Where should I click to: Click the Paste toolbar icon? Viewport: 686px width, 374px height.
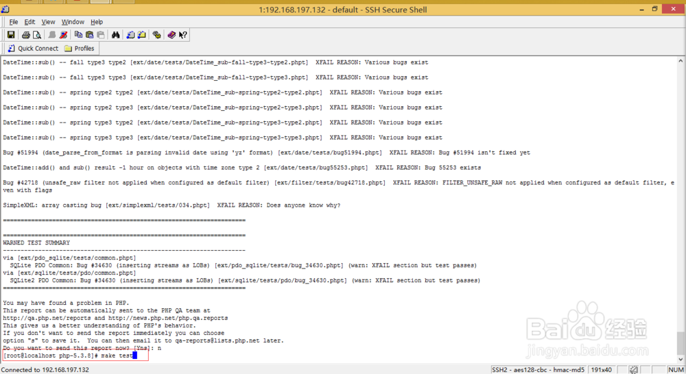90,34
